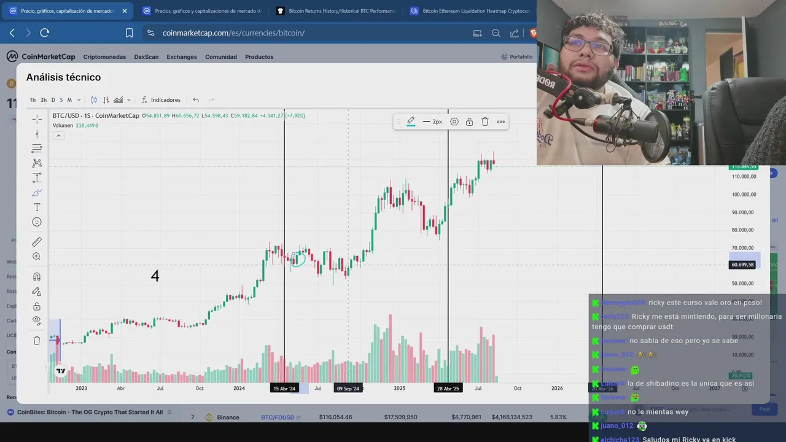Expand the timeframe interval dropdown
786x442 pixels.
tap(79, 100)
